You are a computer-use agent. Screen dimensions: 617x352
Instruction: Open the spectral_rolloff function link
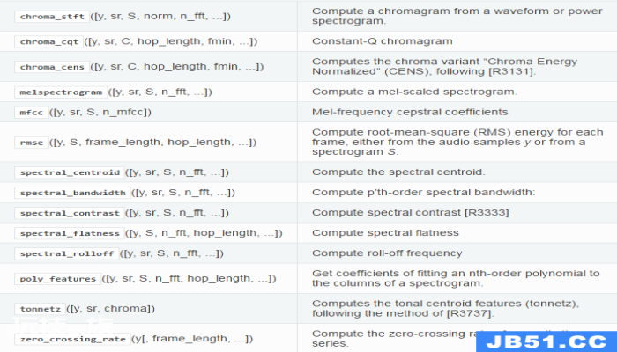(x=66, y=253)
